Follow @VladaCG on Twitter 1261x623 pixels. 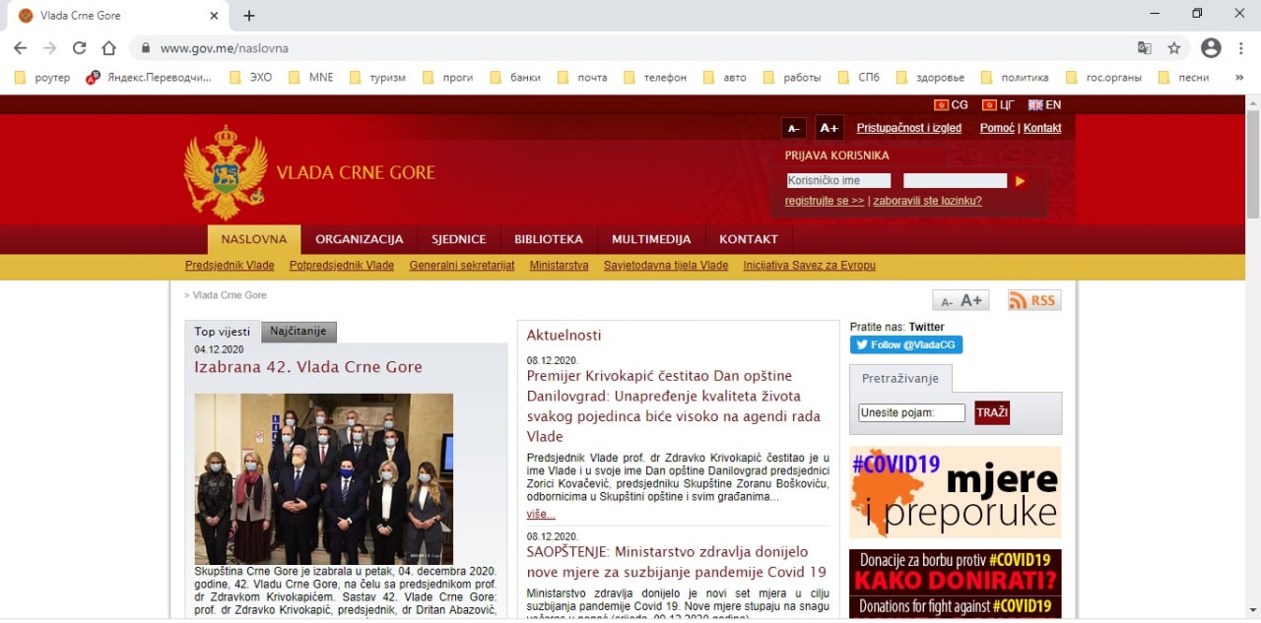pos(906,345)
